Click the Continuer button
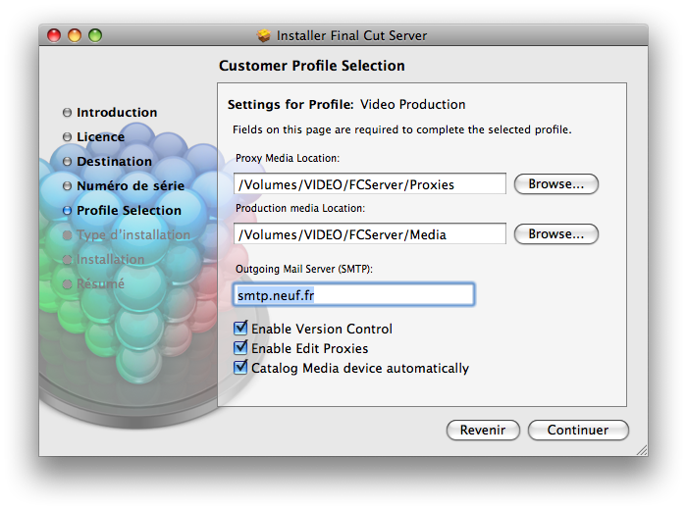This screenshot has height=510, width=687. click(578, 430)
